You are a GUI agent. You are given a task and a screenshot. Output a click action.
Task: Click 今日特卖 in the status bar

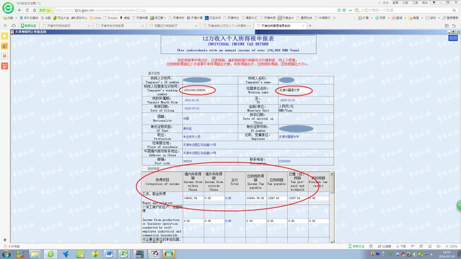point(12,246)
